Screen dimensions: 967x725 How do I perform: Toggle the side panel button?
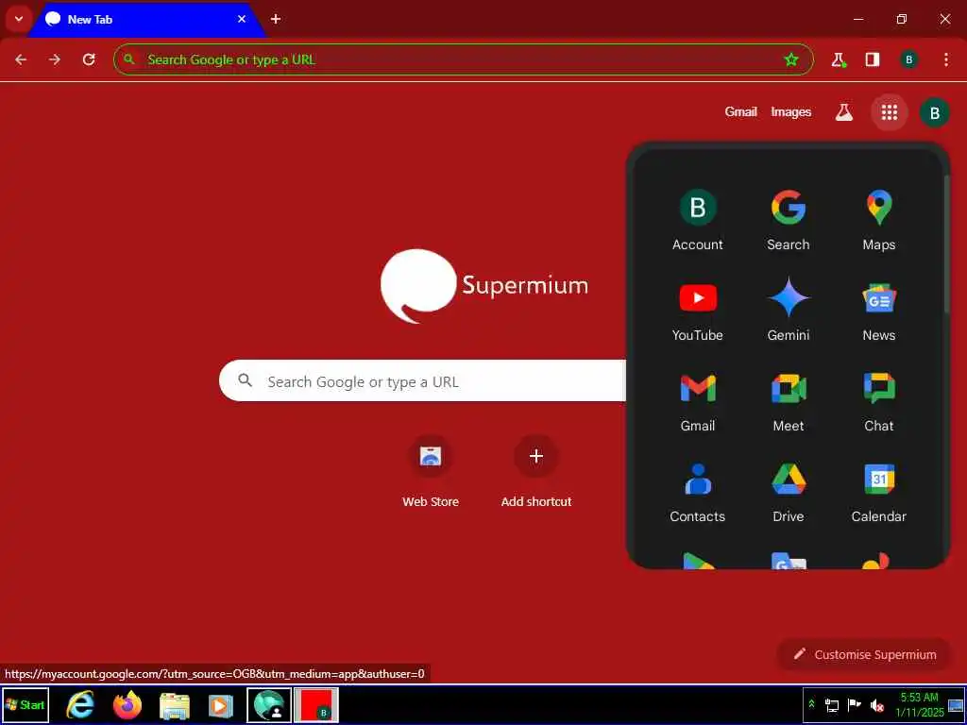click(x=872, y=59)
